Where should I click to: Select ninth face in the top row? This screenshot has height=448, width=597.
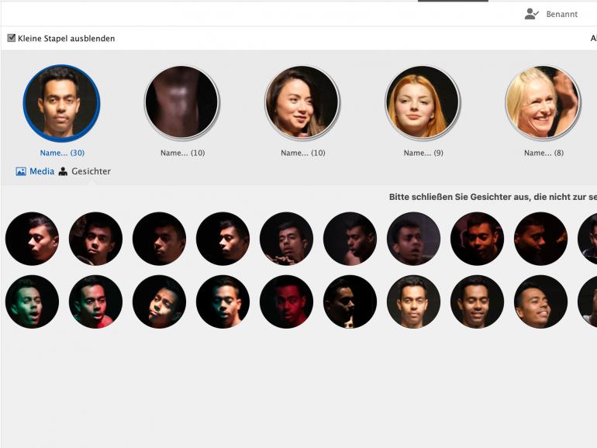540,239
